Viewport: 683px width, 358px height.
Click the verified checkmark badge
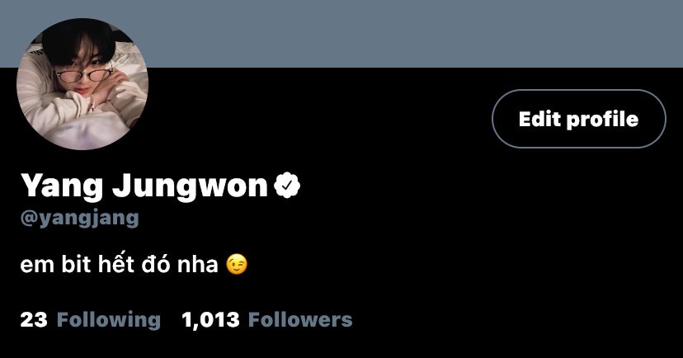tap(287, 186)
